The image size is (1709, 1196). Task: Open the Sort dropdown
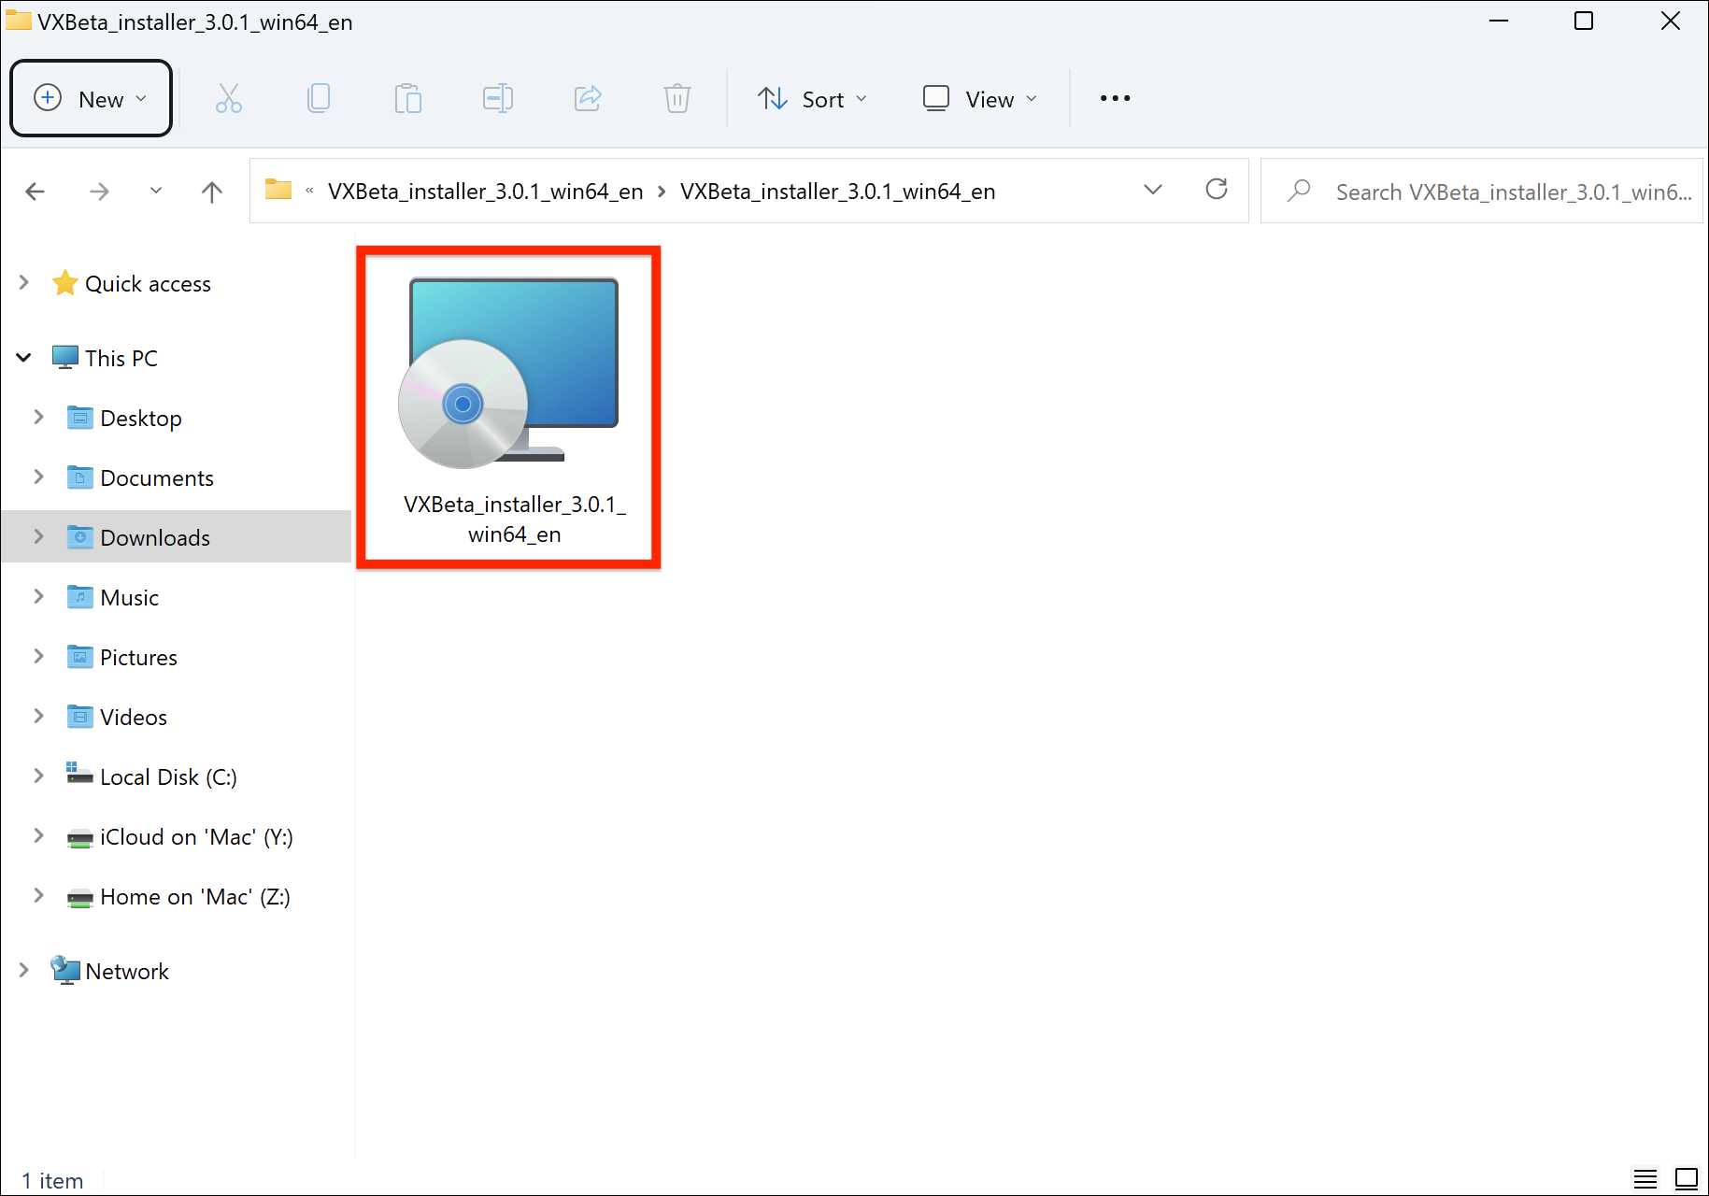pyautogui.click(x=812, y=98)
